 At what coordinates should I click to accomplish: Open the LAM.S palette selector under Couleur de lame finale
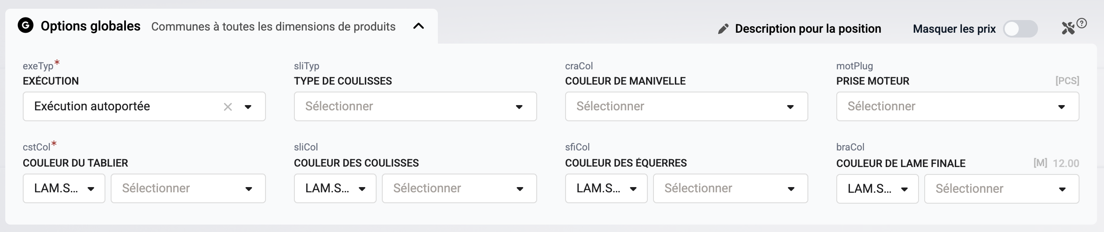coord(877,189)
